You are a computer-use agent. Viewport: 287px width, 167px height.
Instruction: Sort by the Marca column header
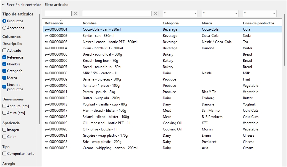tap(207, 23)
